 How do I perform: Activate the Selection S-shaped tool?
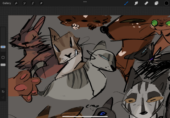(x=33, y=3)
